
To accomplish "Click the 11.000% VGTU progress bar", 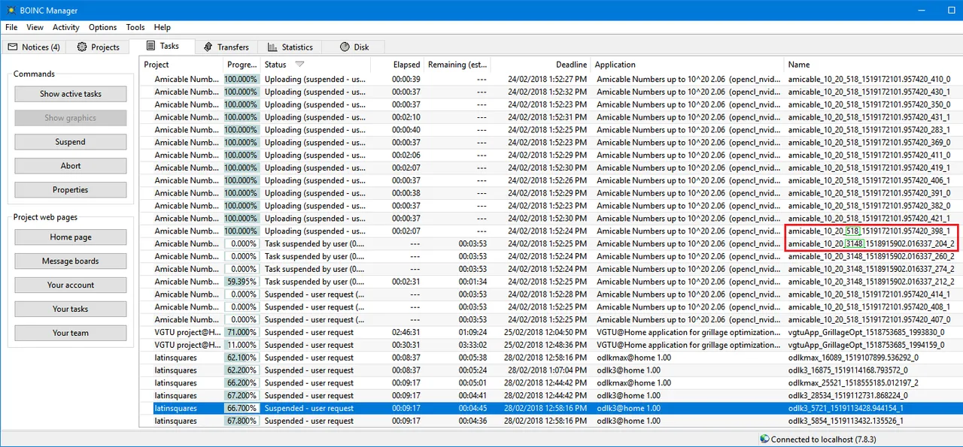I will [242, 345].
